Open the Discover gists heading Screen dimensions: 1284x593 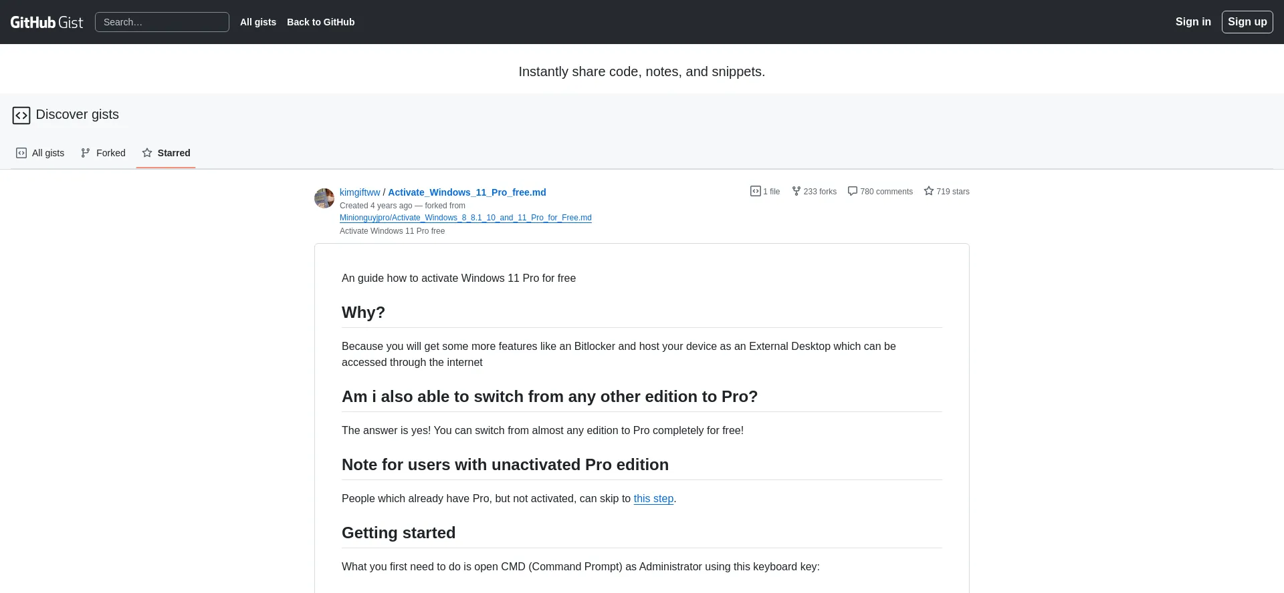(x=78, y=114)
